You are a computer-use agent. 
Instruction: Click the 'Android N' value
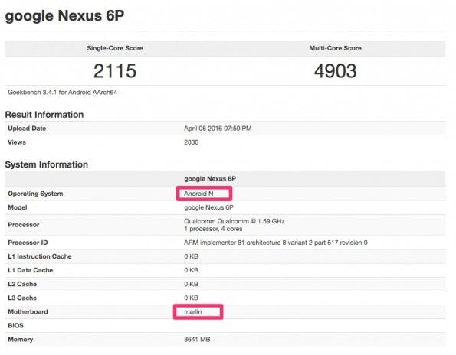[198, 194]
